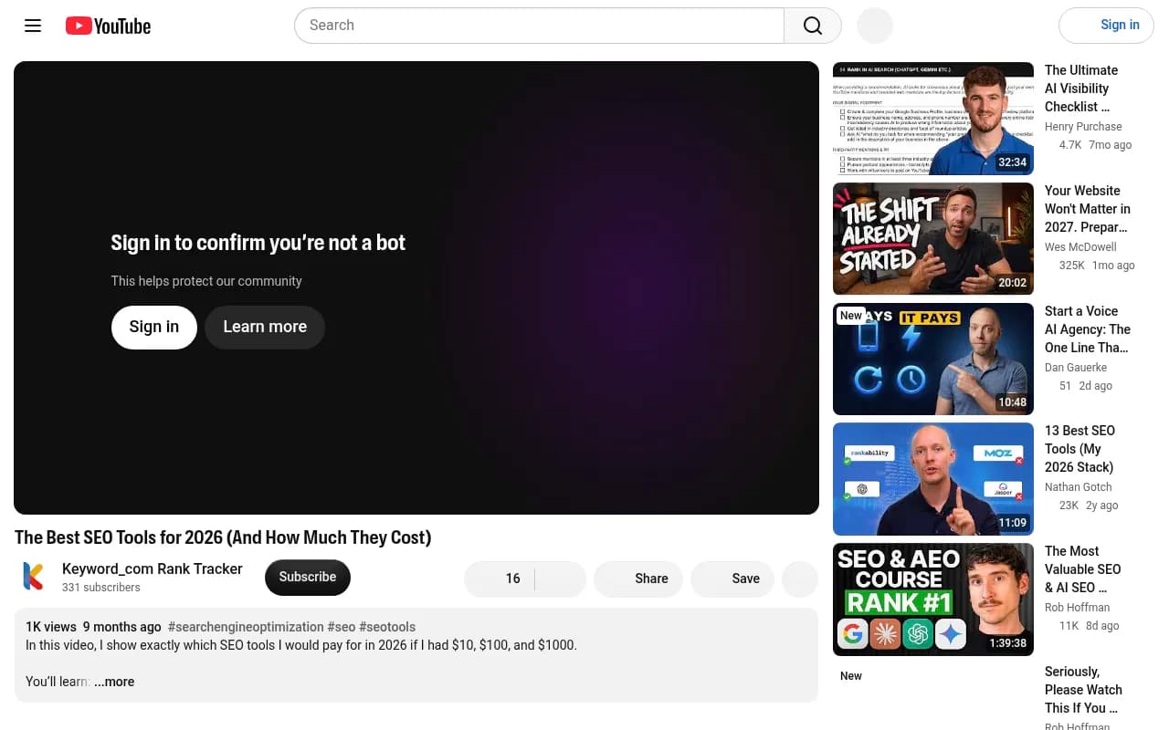The height and width of the screenshot is (730, 1169).
Task: Click Learn more in the player
Action: tap(265, 327)
